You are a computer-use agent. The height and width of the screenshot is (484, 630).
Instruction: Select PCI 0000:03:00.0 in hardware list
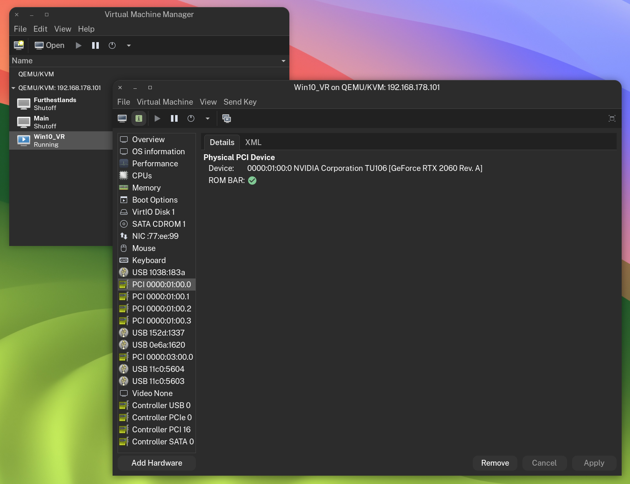pos(162,357)
